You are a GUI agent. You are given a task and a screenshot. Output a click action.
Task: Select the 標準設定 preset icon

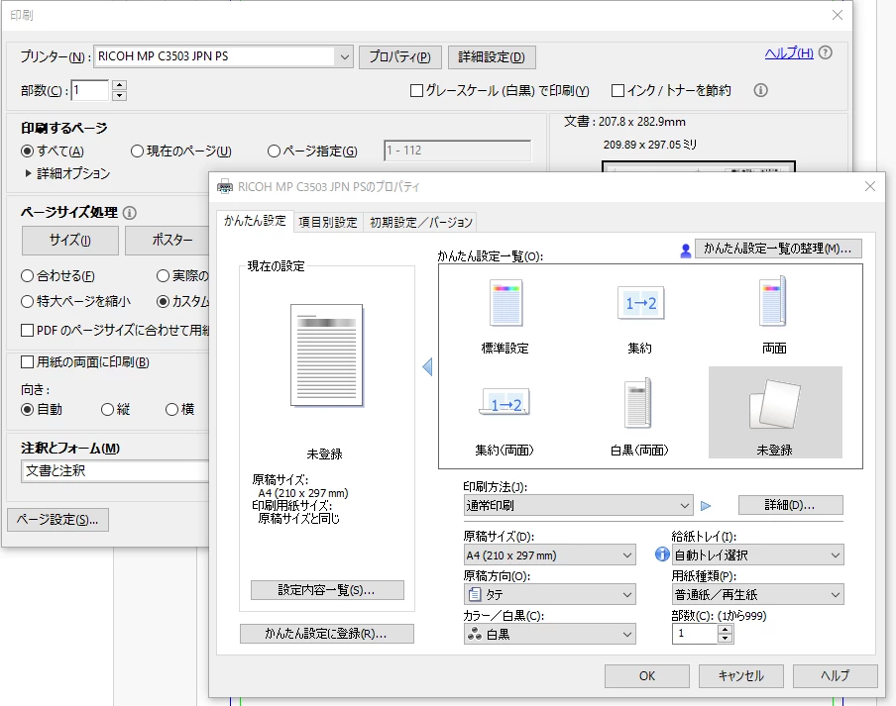point(505,303)
